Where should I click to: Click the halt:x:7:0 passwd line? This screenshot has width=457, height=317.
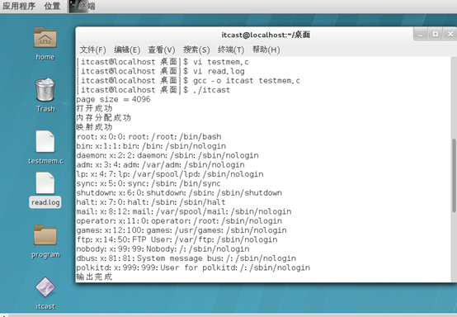click(151, 202)
